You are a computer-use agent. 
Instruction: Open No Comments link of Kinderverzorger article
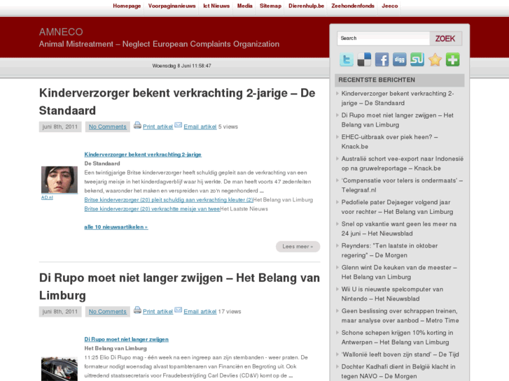tap(107, 127)
